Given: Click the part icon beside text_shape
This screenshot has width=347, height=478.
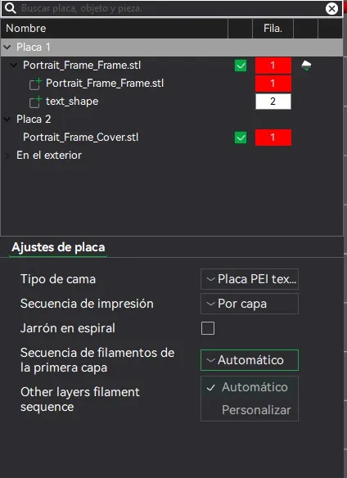Looking at the screenshot, I should coord(35,101).
